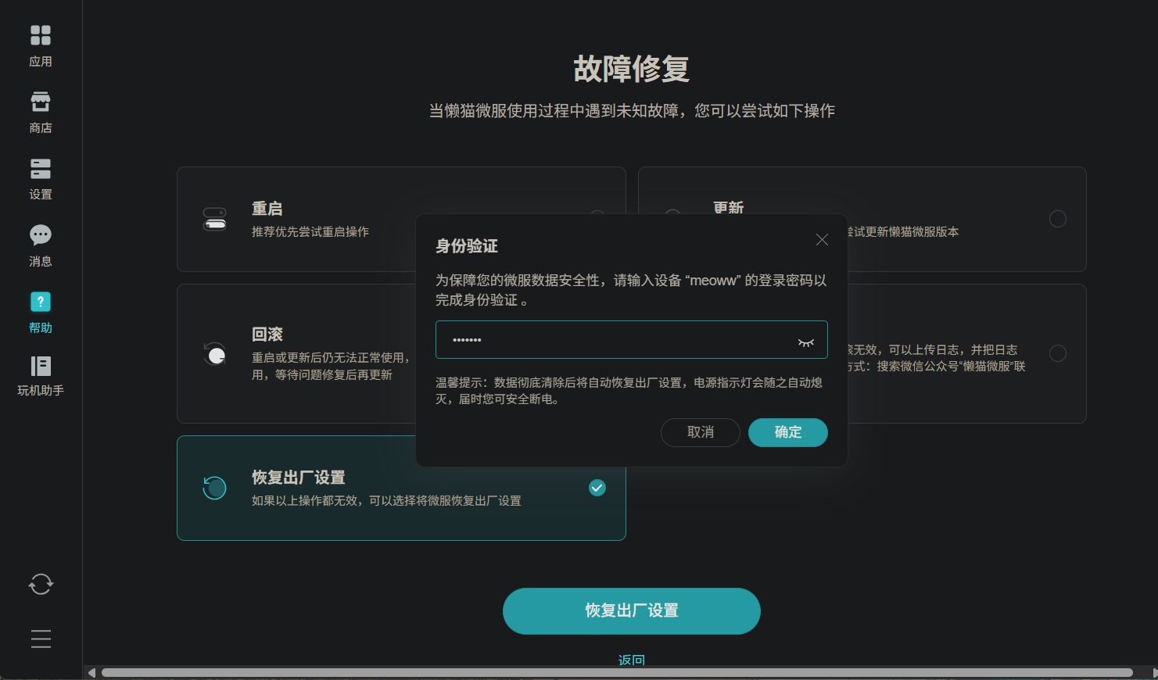Click the factory reset card icon
The width and height of the screenshot is (1158, 680).
coord(215,488)
